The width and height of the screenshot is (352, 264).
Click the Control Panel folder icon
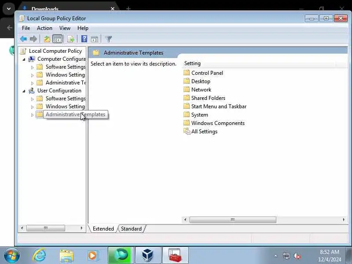(187, 73)
